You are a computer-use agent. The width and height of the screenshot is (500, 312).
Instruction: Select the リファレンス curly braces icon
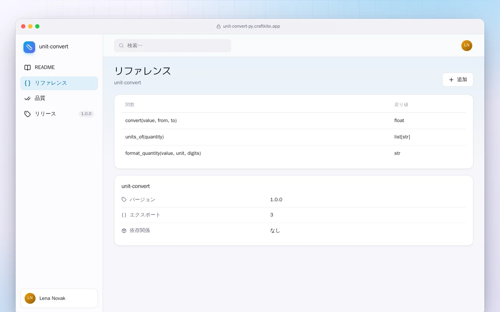click(27, 83)
